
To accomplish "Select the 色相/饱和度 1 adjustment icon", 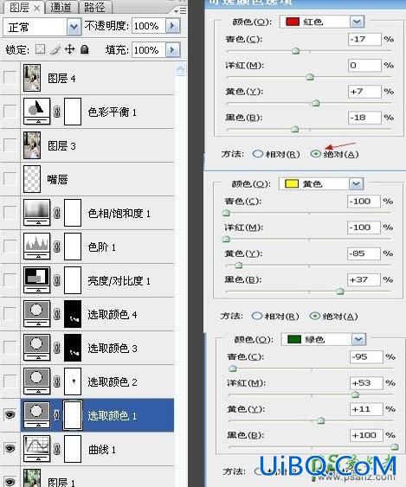I will tap(36, 213).
